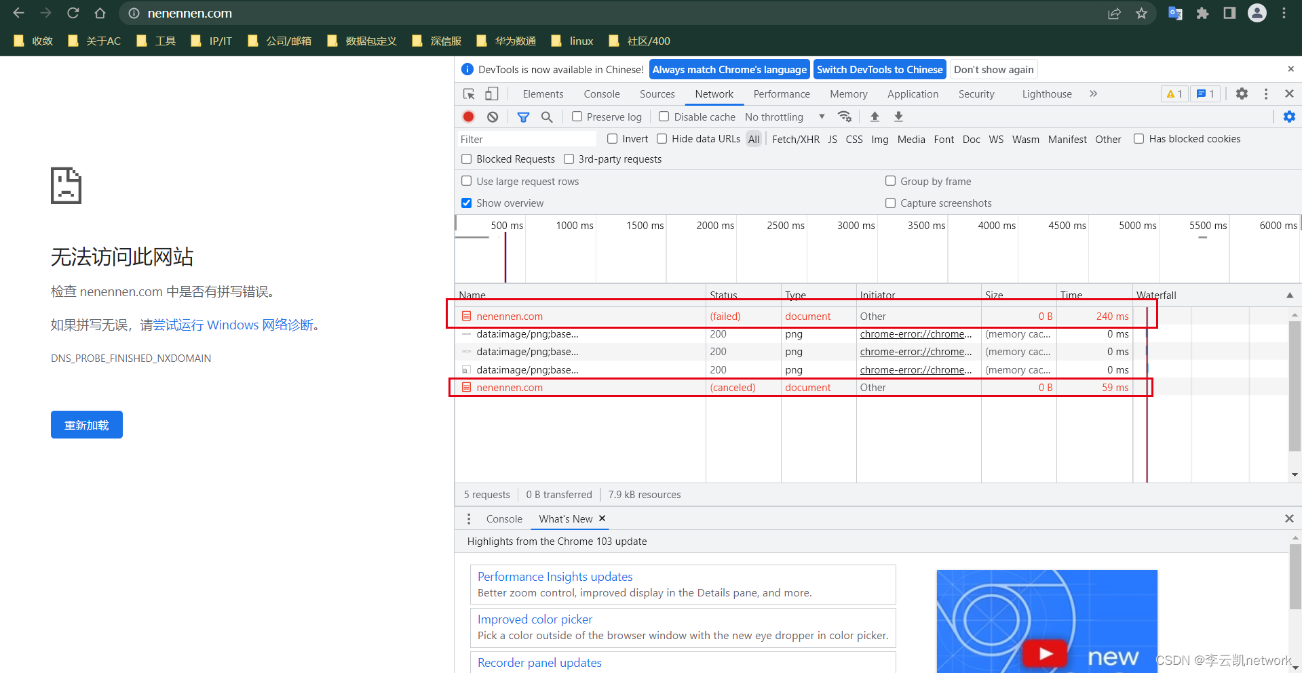Stop recording the network log

click(x=468, y=117)
